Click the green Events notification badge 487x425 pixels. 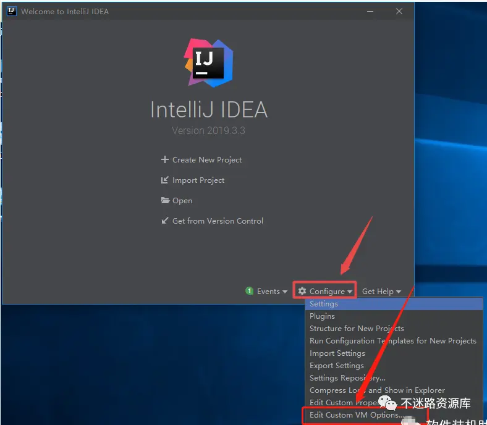pos(249,291)
